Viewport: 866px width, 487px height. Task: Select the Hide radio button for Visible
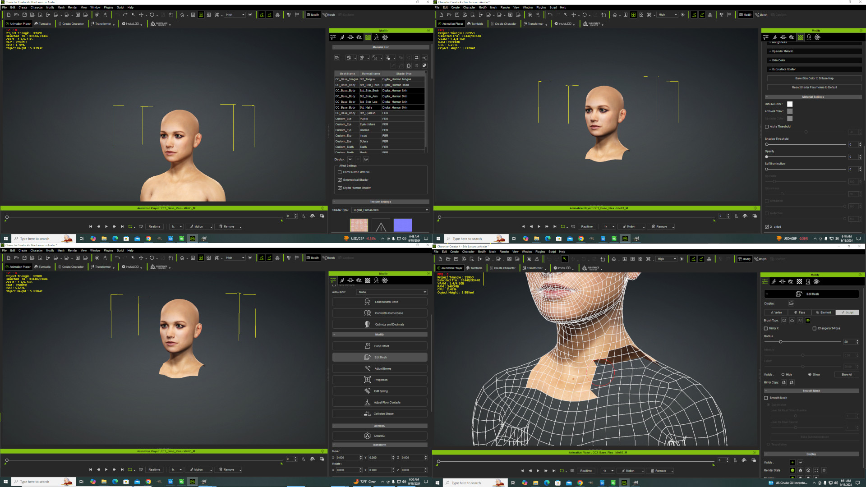coord(783,375)
